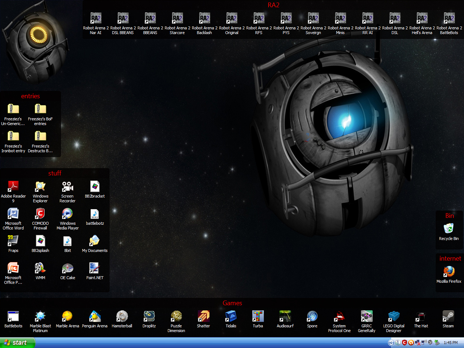Launch Robot Arena 2 Hell's Arena
Image resolution: width=464 pixels, height=348 pixels.
pyautogui.click(x=422, y=19)
